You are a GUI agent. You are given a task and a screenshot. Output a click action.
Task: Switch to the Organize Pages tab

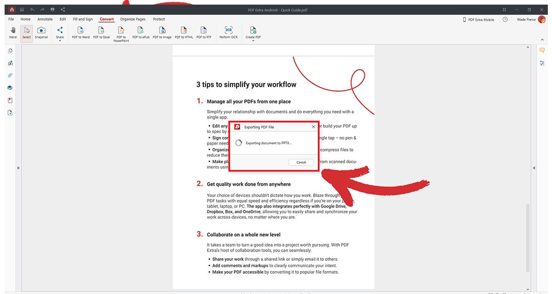pos(133,19)
